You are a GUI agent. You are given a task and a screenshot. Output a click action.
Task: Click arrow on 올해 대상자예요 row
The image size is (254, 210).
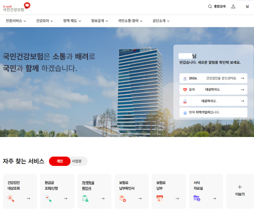[x=242, y=90]
